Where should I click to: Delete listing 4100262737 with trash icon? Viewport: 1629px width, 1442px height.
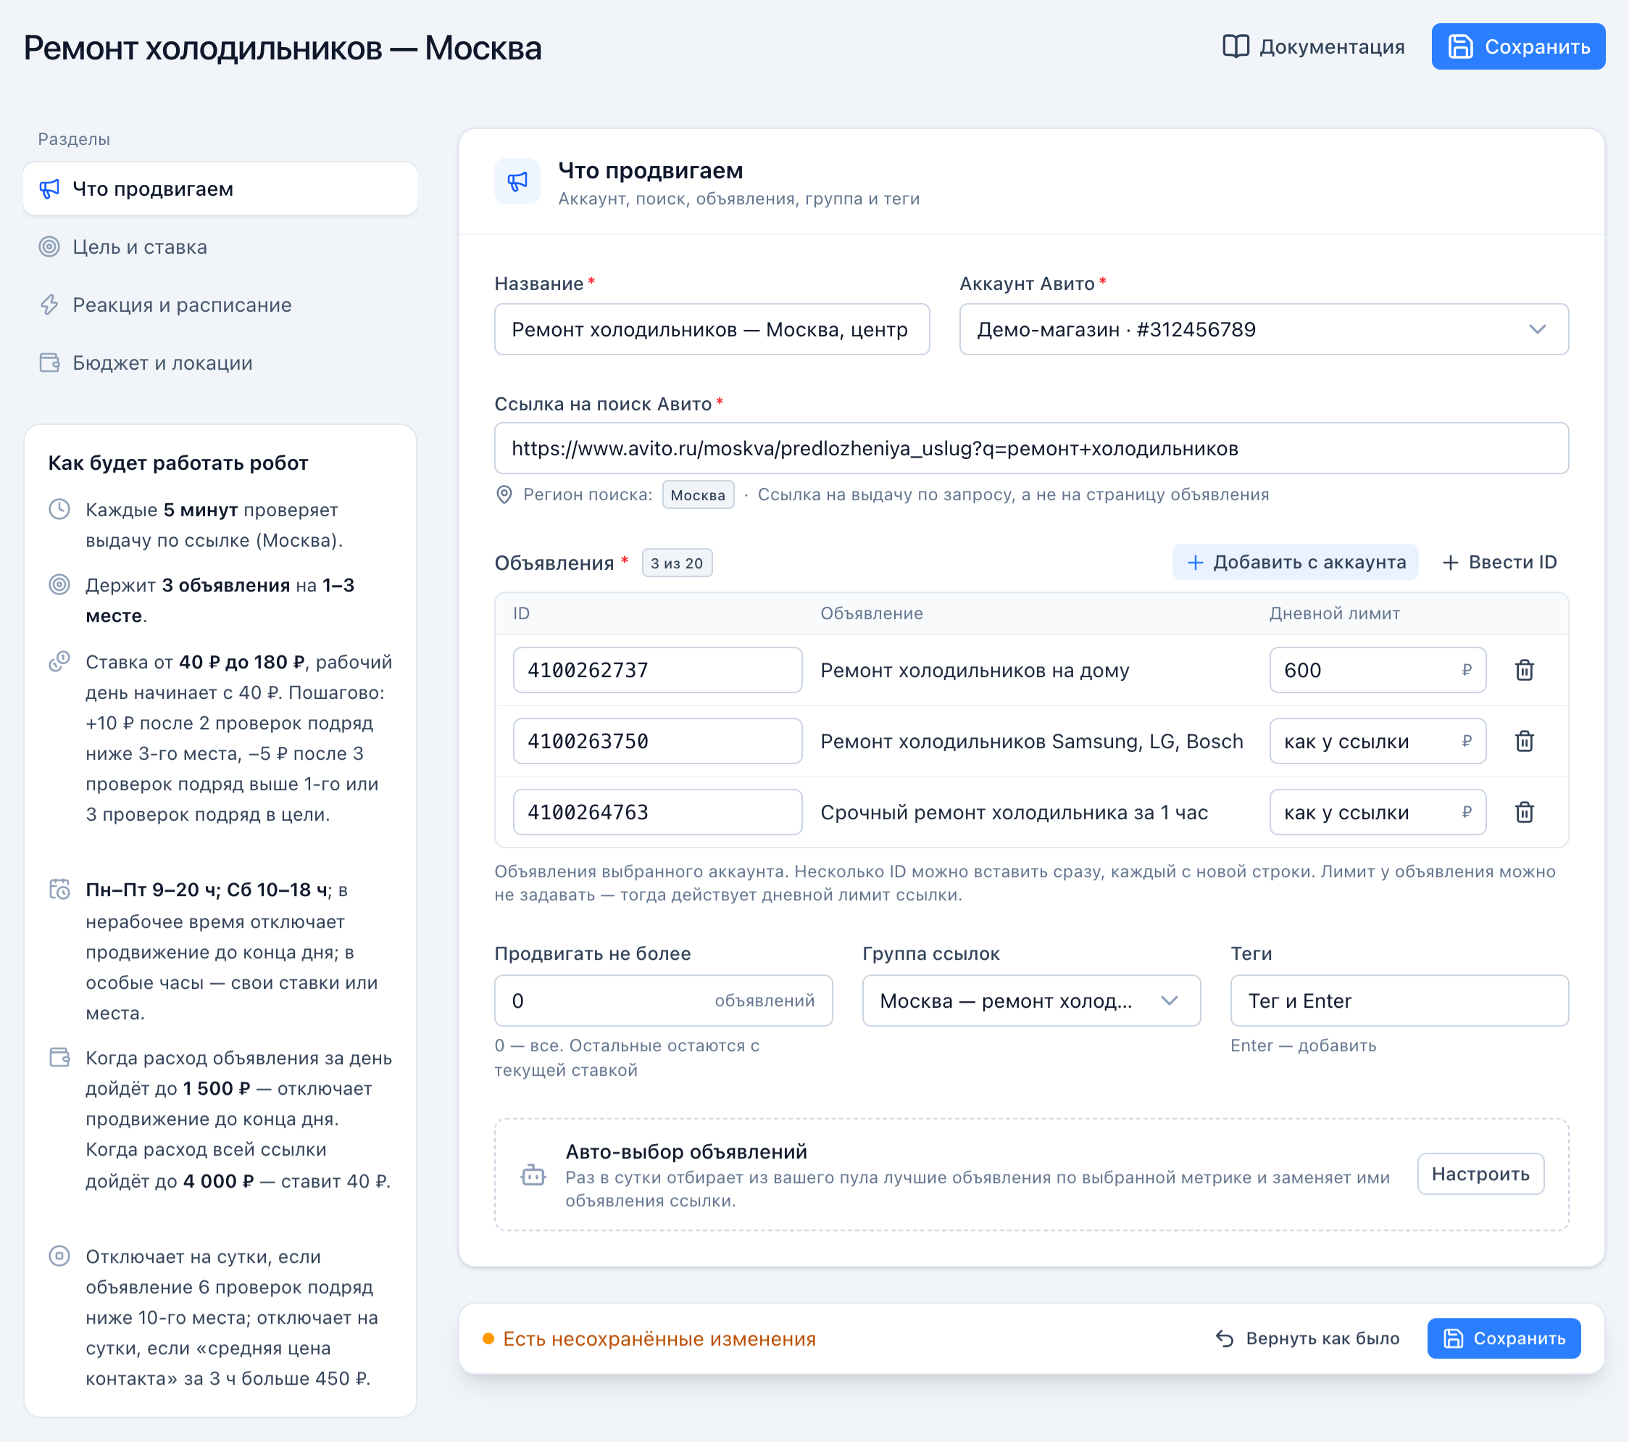pos(1524,670)
